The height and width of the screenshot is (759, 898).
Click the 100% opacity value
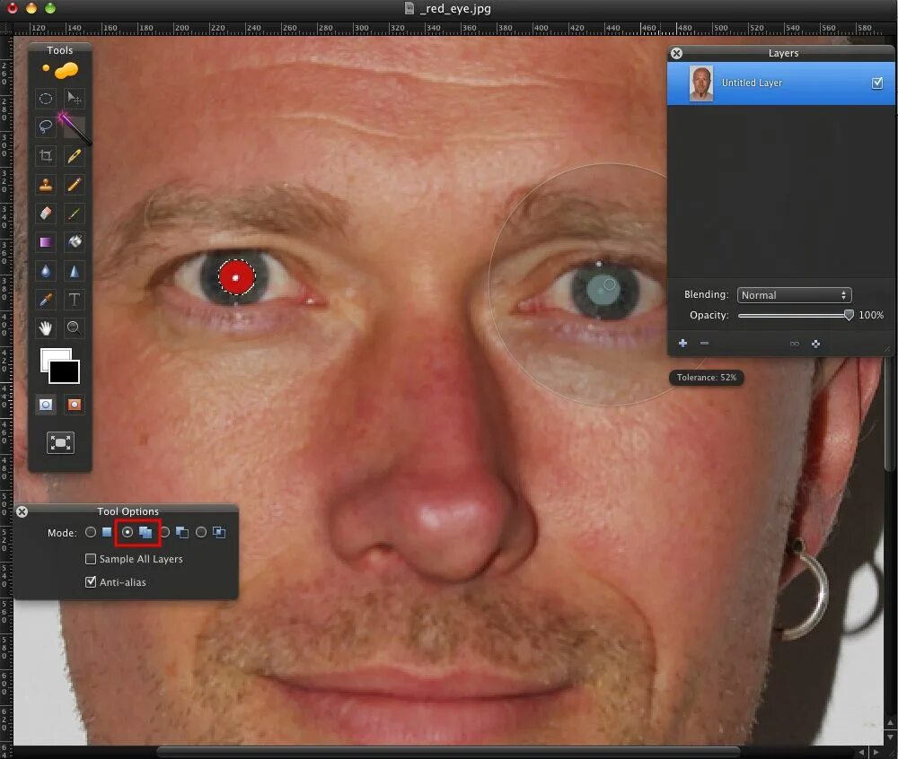870,315
